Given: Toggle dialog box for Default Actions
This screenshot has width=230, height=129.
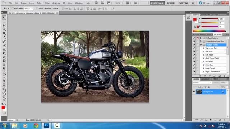Looking at the screenshot, I should (x=197, y=38).
